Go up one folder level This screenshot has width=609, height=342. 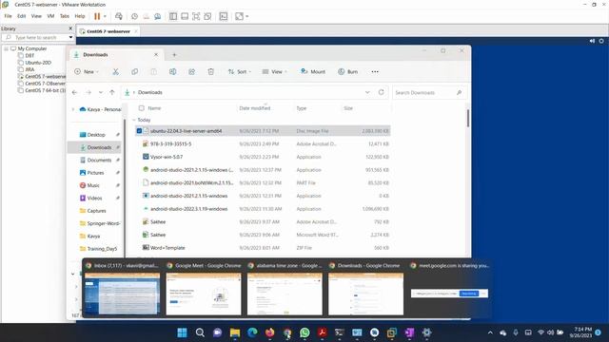tap(112, 92)
